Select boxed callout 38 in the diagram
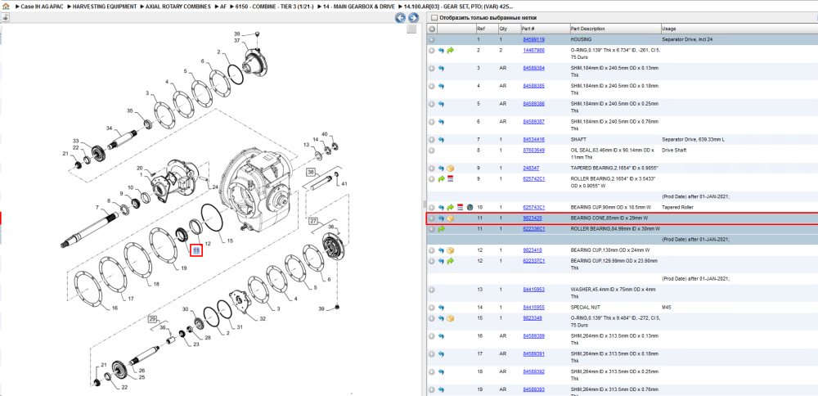Screen dimensions: 818x396 tap(311, 172)
